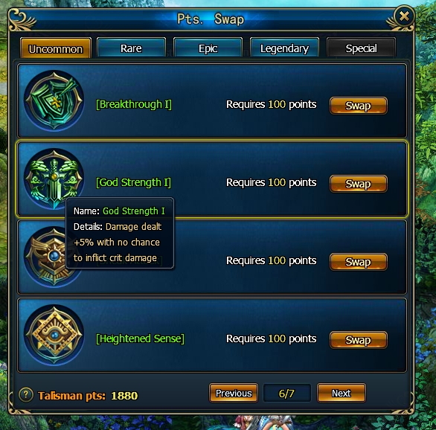Viewport: 436px width, 430px height.
Task: Swap points for Heightened Sense
Action: point(358,340)
